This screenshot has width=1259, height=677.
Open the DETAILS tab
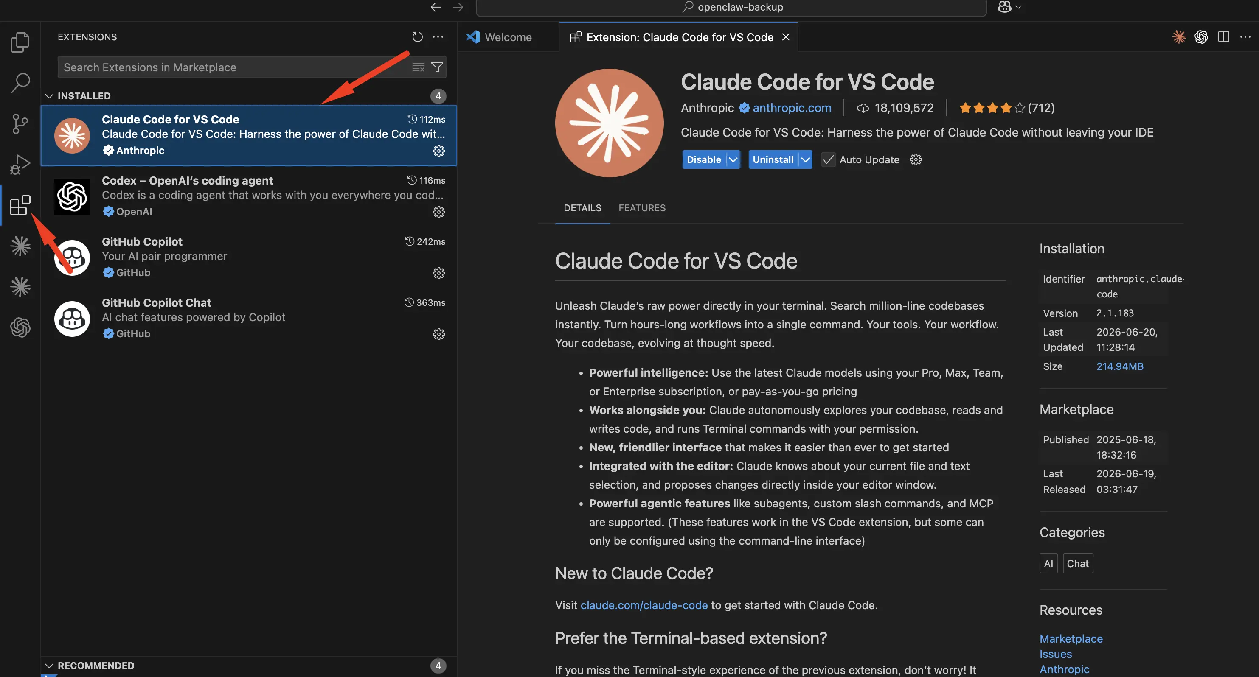point(582,208)
